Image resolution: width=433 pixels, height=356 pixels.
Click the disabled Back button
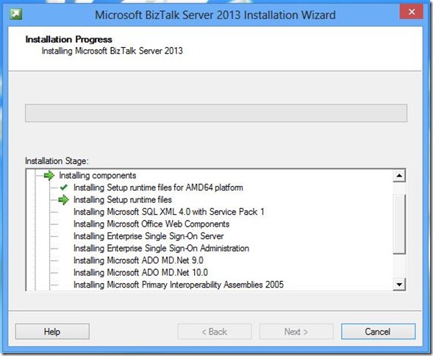(215, 332)
